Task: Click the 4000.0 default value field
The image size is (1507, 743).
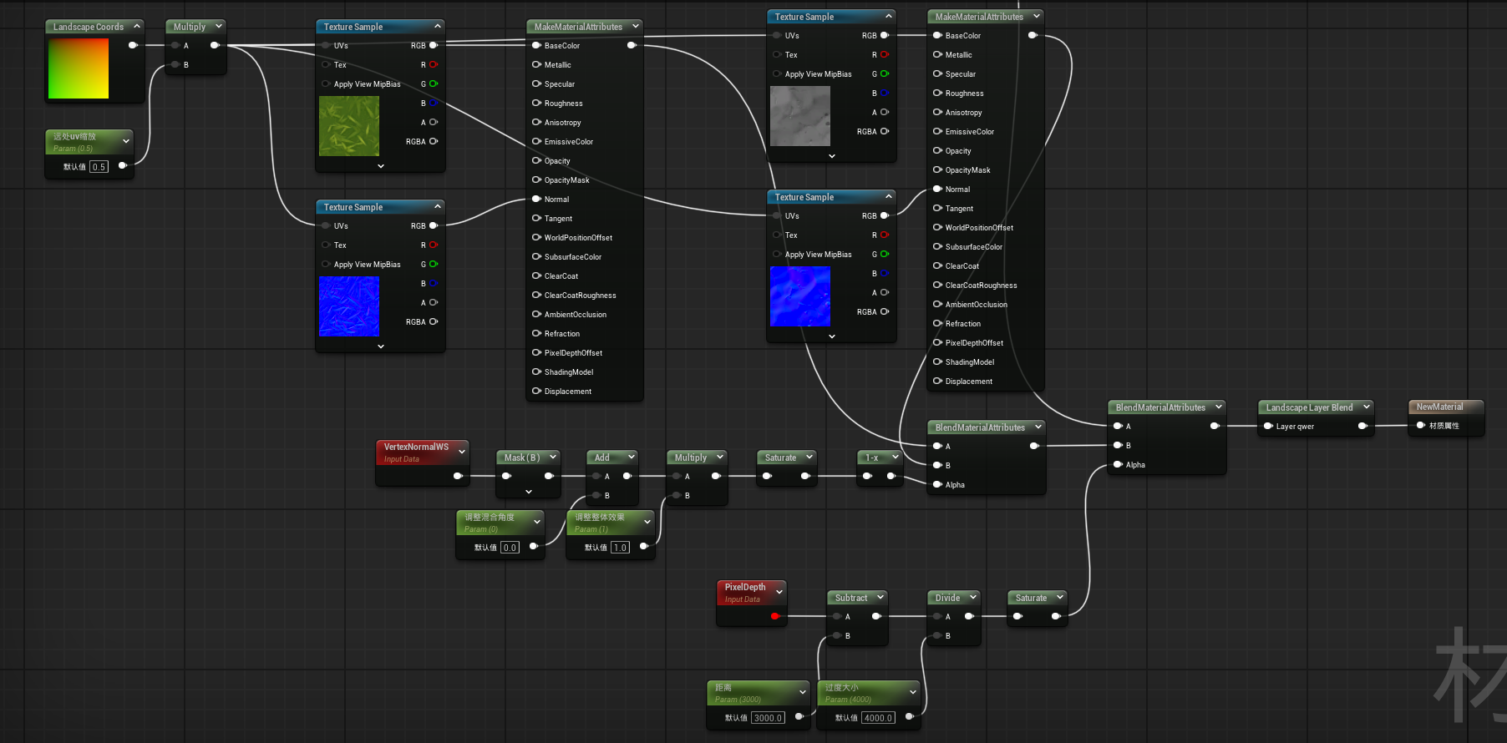Action: pyautogui.click(x=877, y=718)
